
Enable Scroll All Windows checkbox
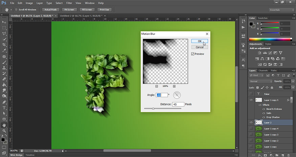coord(17,10)
